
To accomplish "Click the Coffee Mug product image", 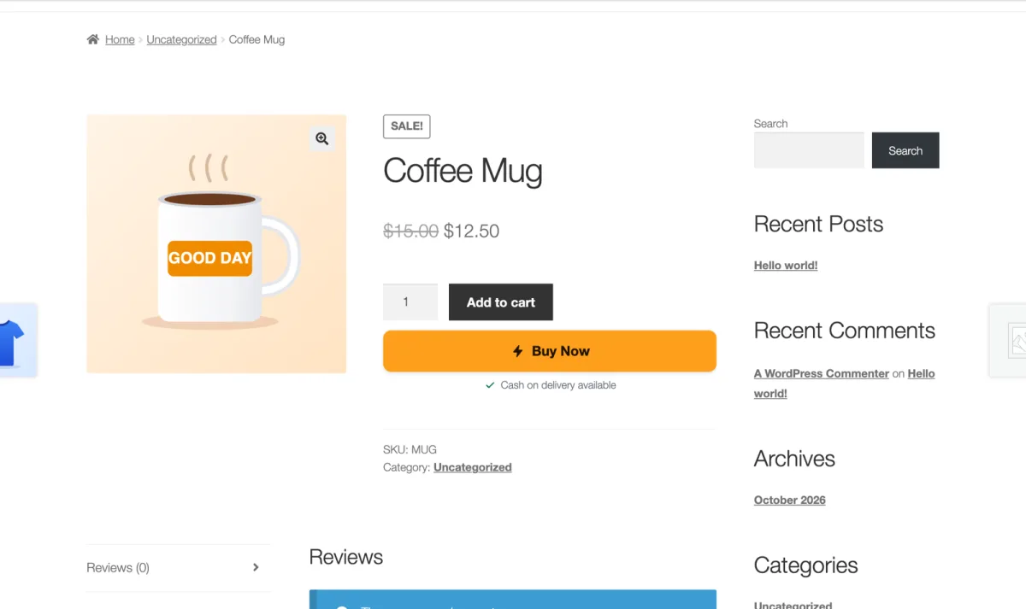I will click(x=216, y=243).
